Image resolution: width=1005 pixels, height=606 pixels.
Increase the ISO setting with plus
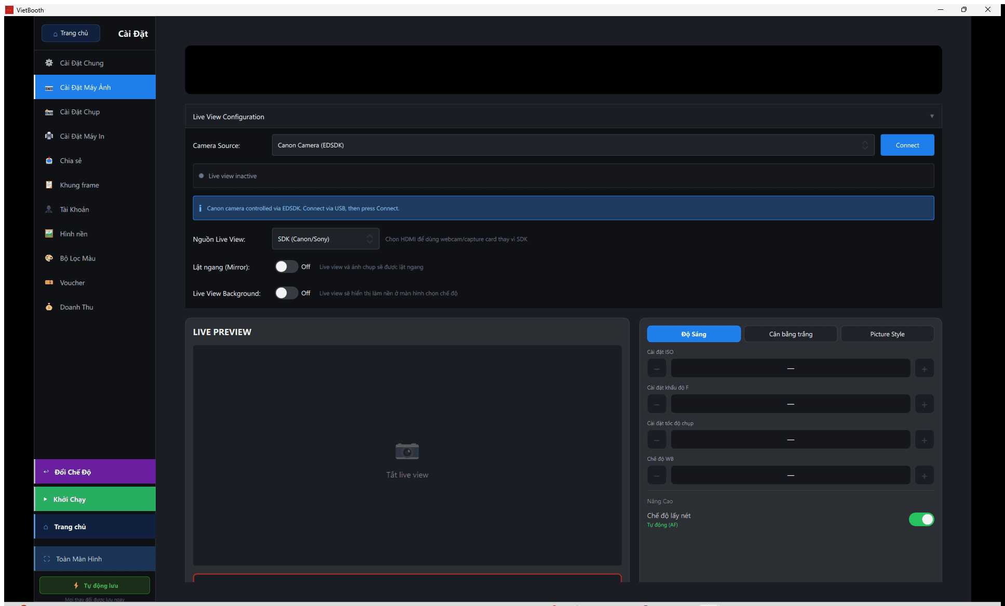pyautogui.click(x=925, y=369)
